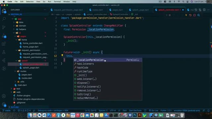Open main.dart in explorer
The width and height of the screenshot is (212, 119).
coord(22,85)
